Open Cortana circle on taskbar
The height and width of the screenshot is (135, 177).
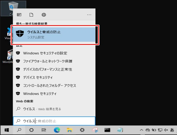[x=31, y=130]
